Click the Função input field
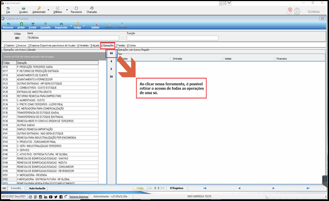The height and width of the screenshot is (201, 329). 172,38
